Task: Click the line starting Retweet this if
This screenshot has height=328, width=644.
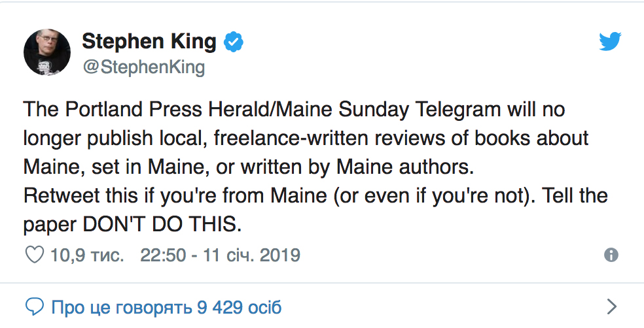Action: 315,195
